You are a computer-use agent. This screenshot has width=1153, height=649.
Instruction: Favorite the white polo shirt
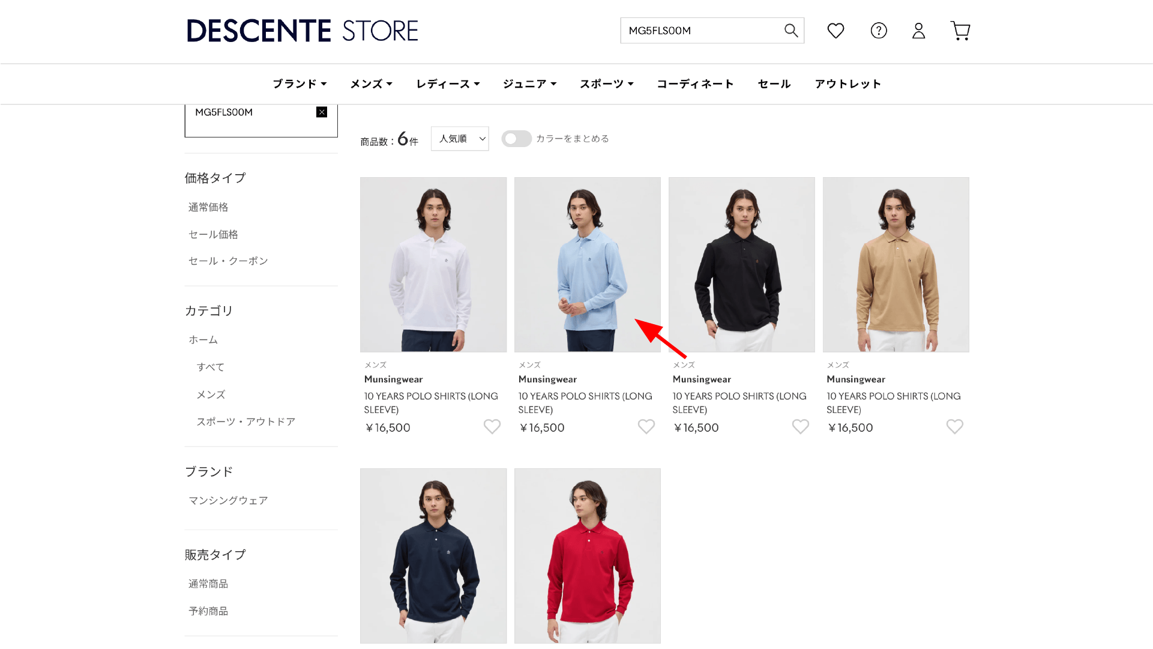492,426
